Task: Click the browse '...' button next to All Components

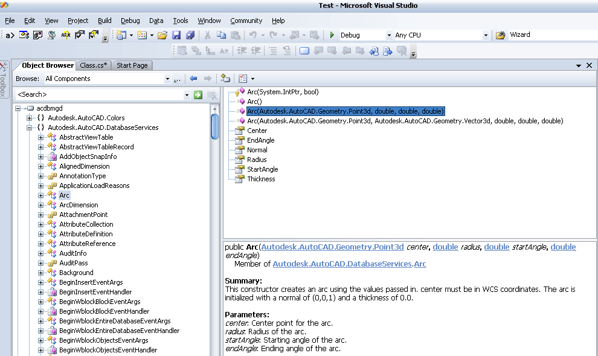Action: [x=177, y=79]
